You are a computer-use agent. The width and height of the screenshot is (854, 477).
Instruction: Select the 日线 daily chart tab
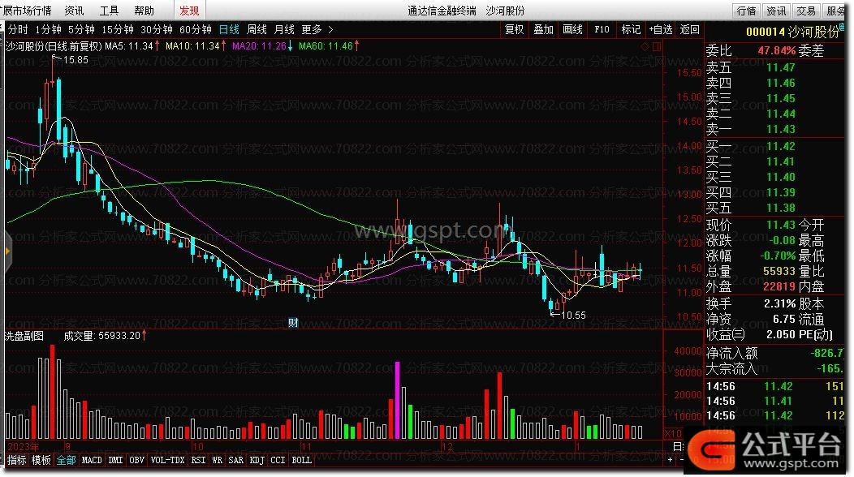pyautogui.click(x=229, y=29)
